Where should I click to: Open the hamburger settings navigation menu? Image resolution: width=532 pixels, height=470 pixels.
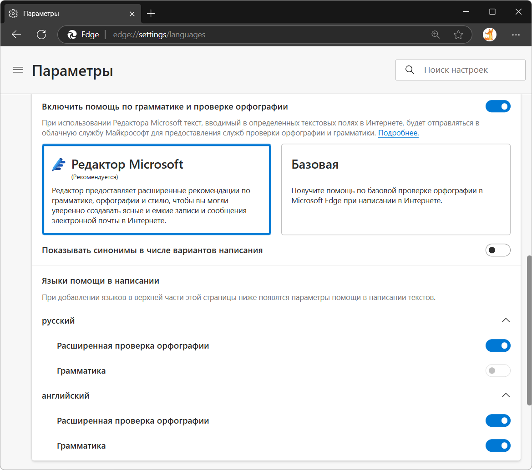18,70
